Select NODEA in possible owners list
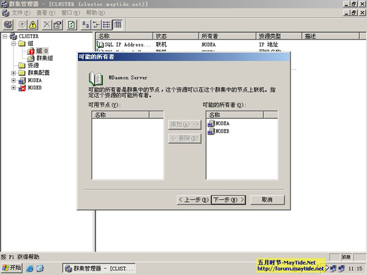The width and height of the screenshot is (367, 275). point(222,123)
